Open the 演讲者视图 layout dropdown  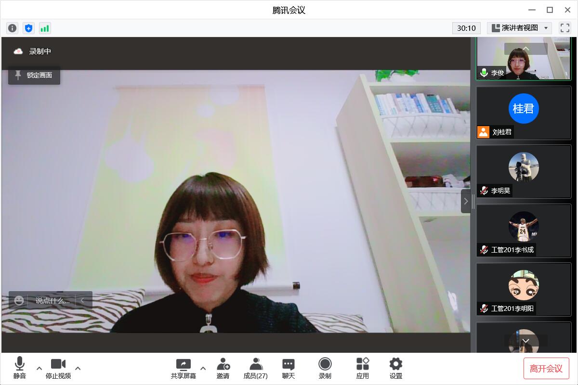(x=519, y=28)
